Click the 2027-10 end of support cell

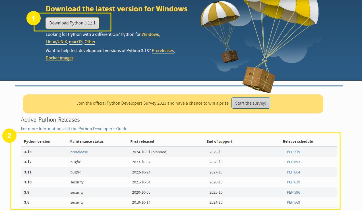pyautogui.click(x=216, y=172)
